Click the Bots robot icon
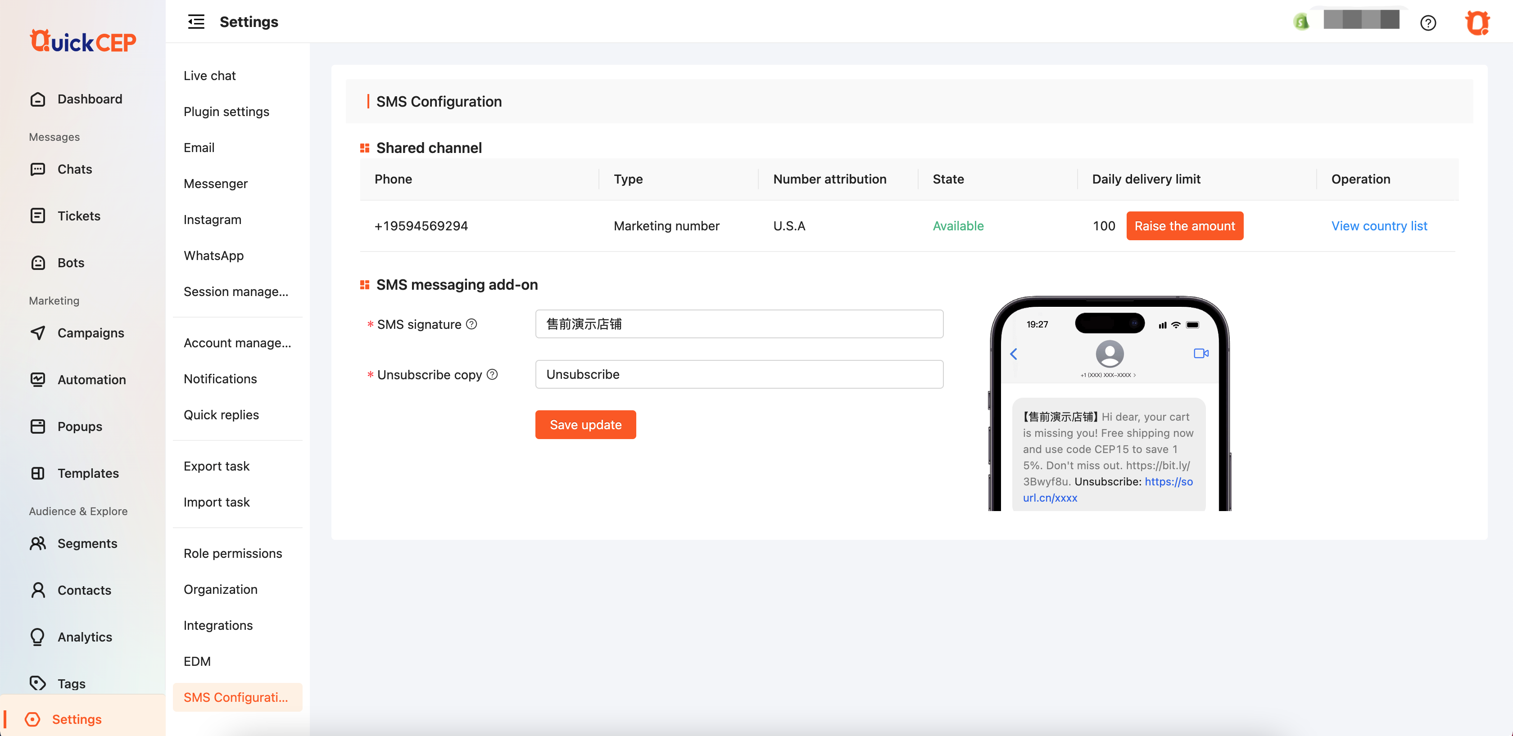 click(x=37, y=263)
